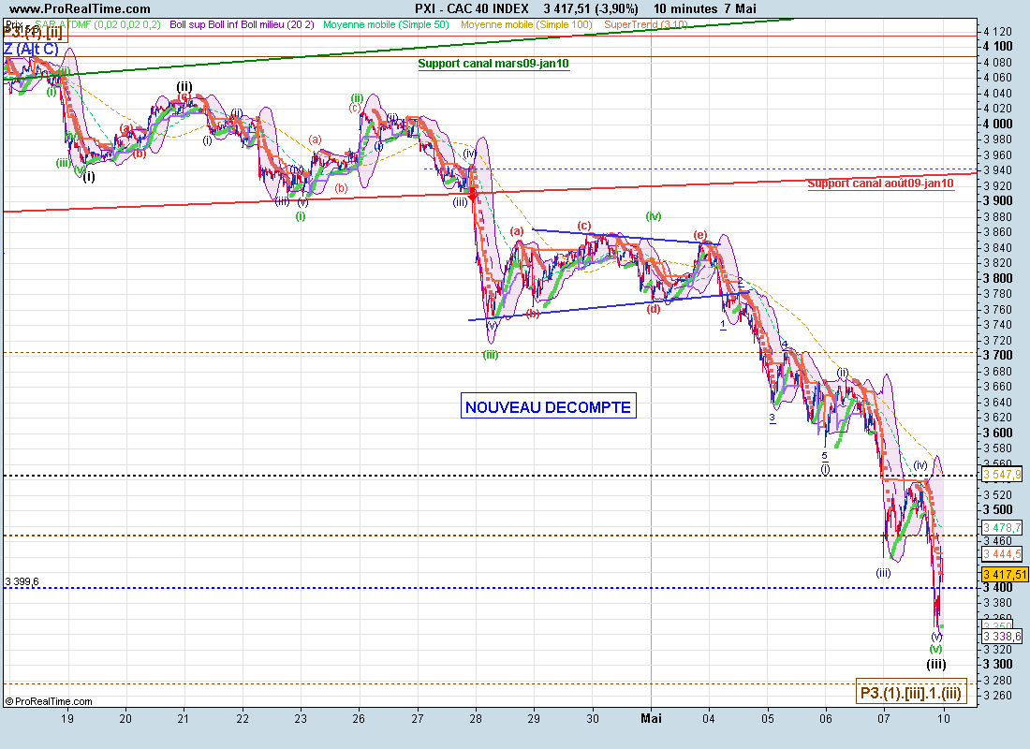Click Moyenne mobile (Simple 100) legend entry
This screenshot has width=1030, height=749.
tap(526, 24)
